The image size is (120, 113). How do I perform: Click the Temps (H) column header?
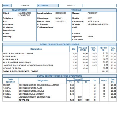pyautogui.click(x=78, y=79)
